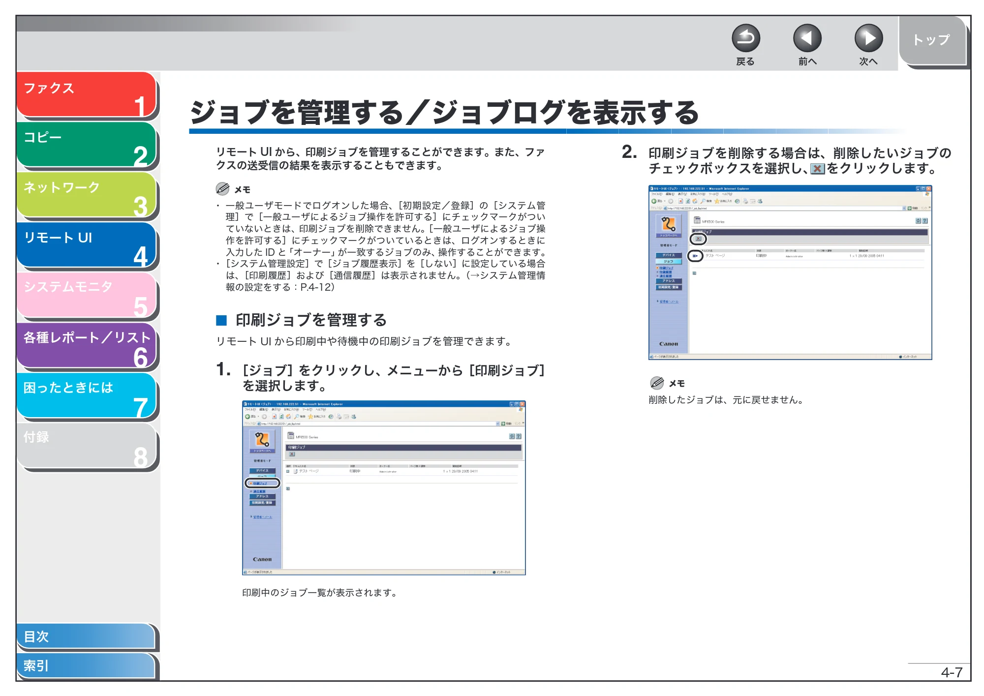Image resolution: width=984 pixels, height=696 pixels.
Task: Open chapter 7 困ったときには tab
Action: [x=87, y=395]
